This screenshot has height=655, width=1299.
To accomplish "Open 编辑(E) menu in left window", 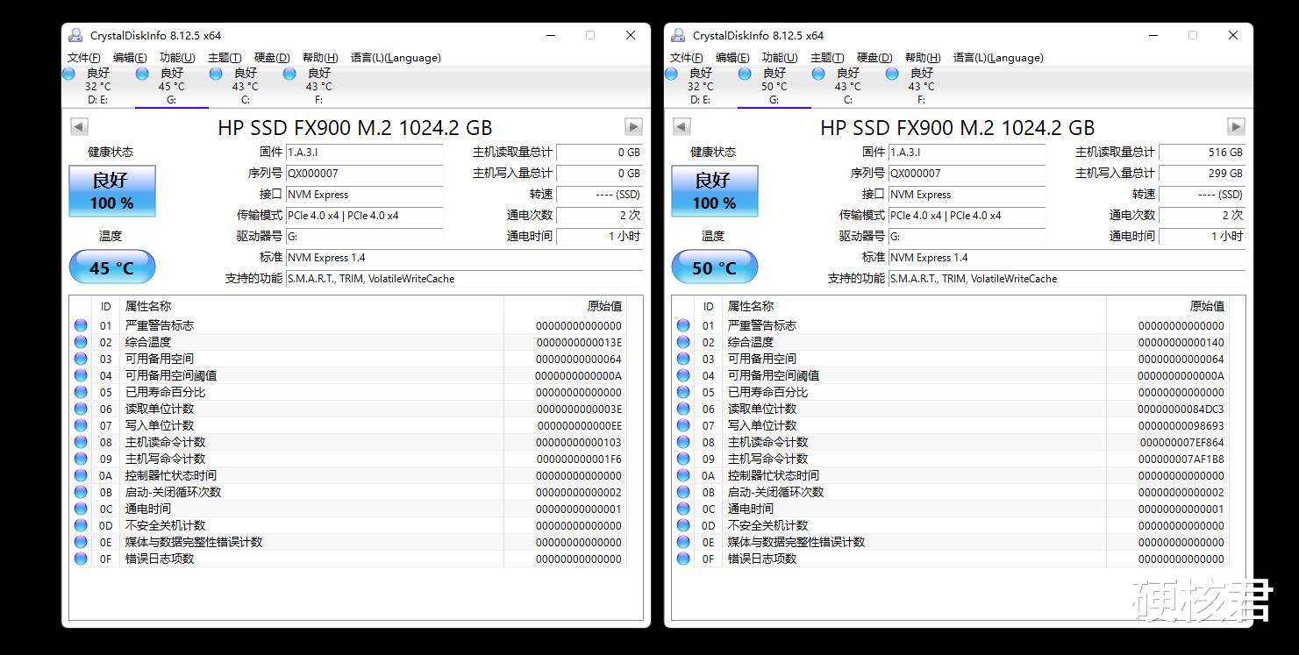I will click(x=130, y=58).
